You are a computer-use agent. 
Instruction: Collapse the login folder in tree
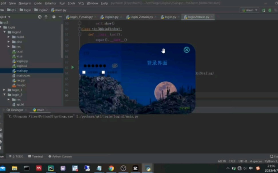[x=1, y=27]
